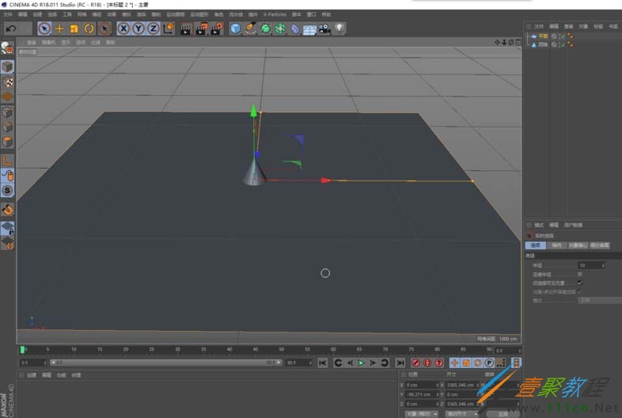Click the Undo arrow in the top toolbar
Screen dimensions: 622x418
11,28
